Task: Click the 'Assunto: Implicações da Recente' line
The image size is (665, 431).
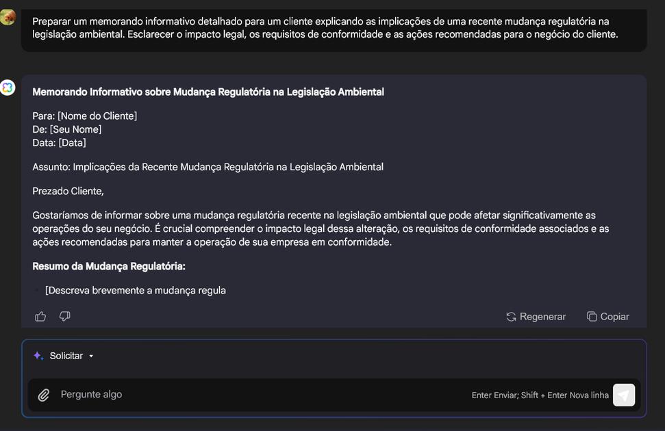Action: coord(208,167)
